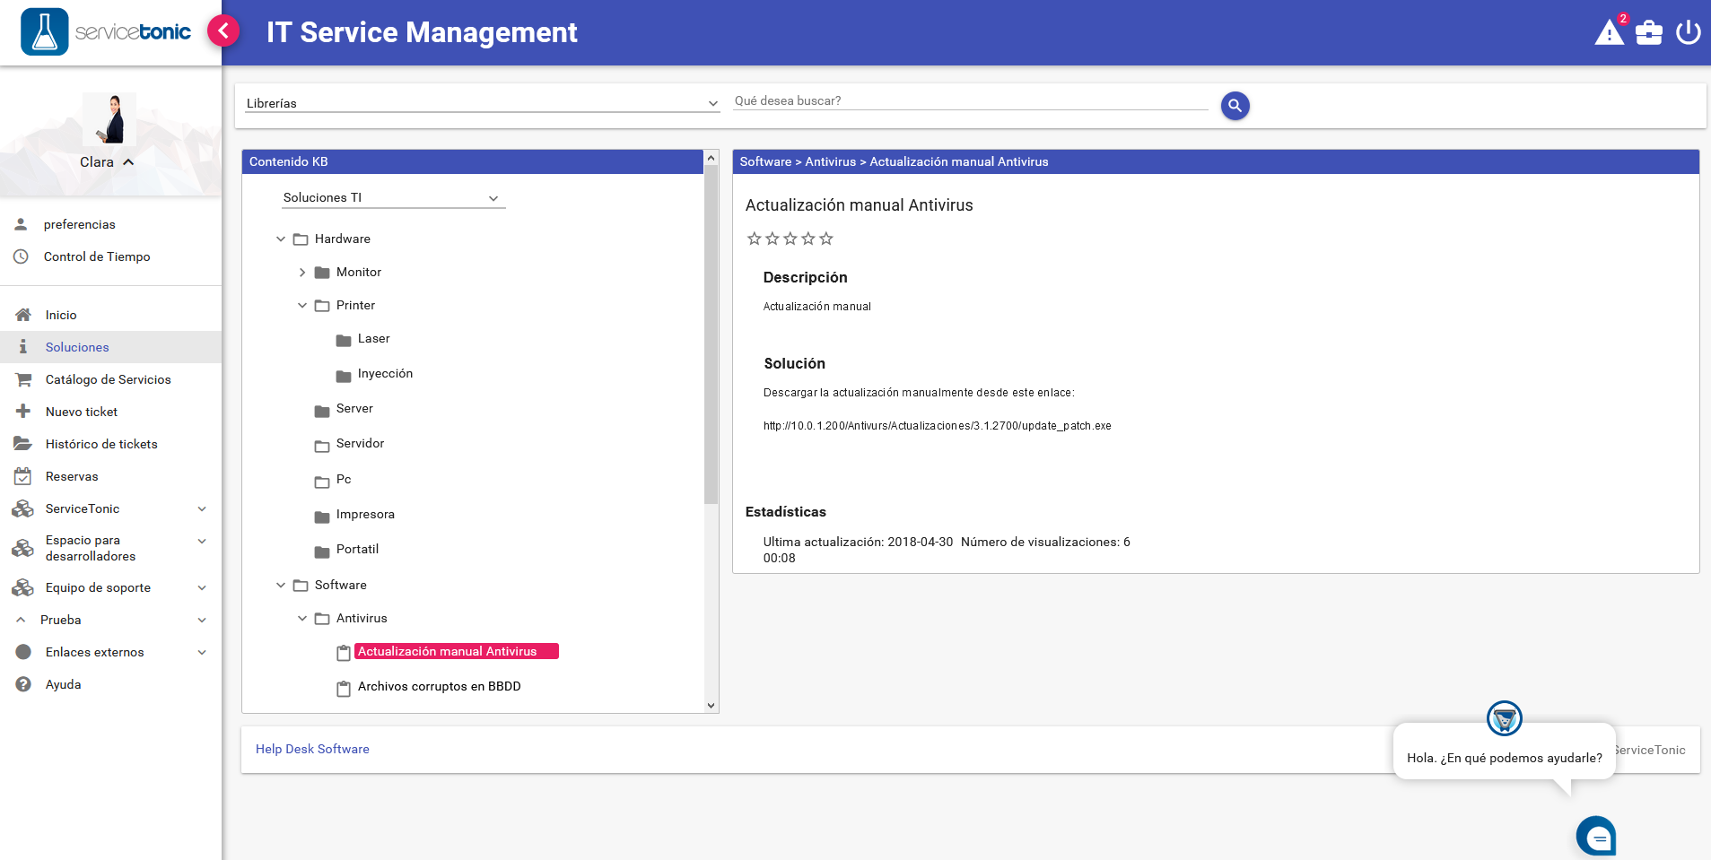Click the ServiceTonic flask logo
Viewport: 1711px width, 860px height.
(x=45, y=32)
